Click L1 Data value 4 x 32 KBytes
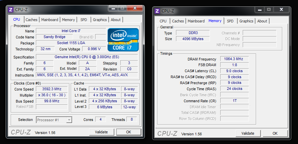This screenshot has height=144, width=298. point(105,89)
